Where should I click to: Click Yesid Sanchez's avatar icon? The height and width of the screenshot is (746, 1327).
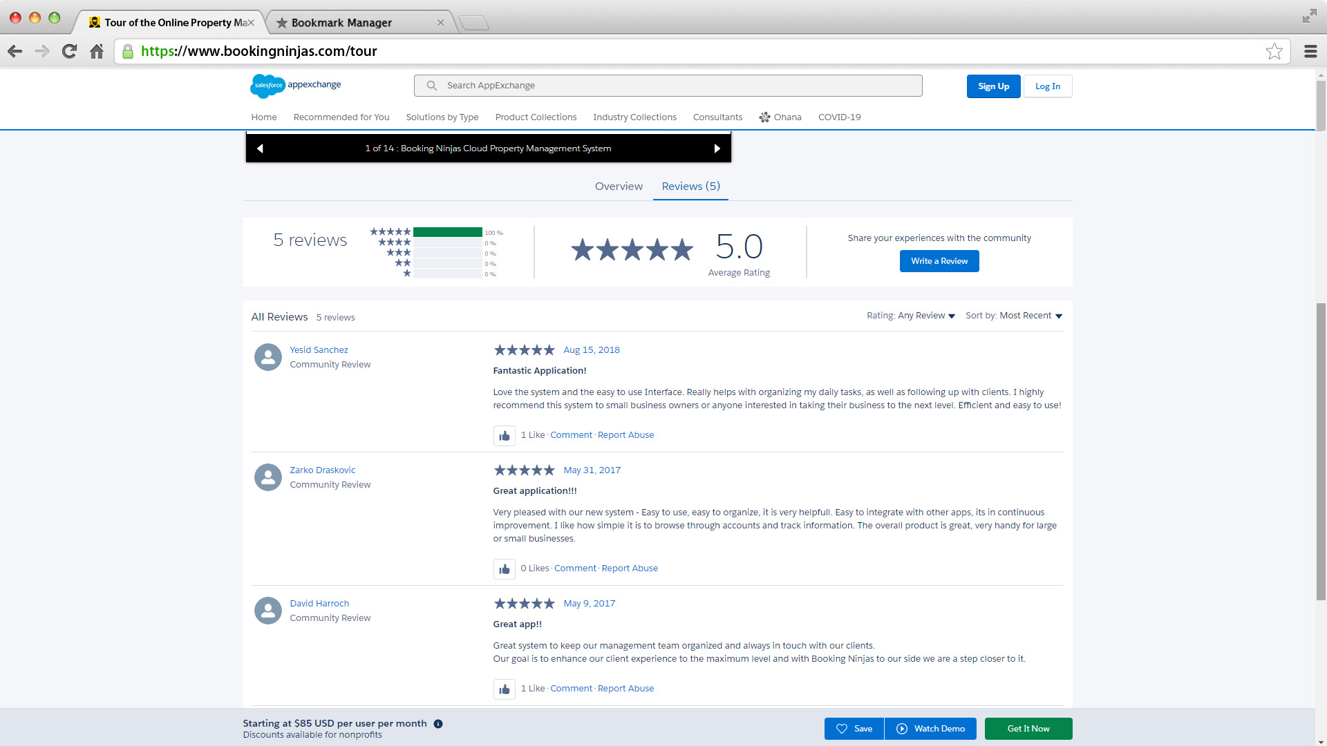pyautogui.click(x=268, y=357)
